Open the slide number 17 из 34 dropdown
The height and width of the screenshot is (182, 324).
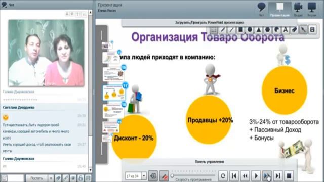[x=144, y=176]
